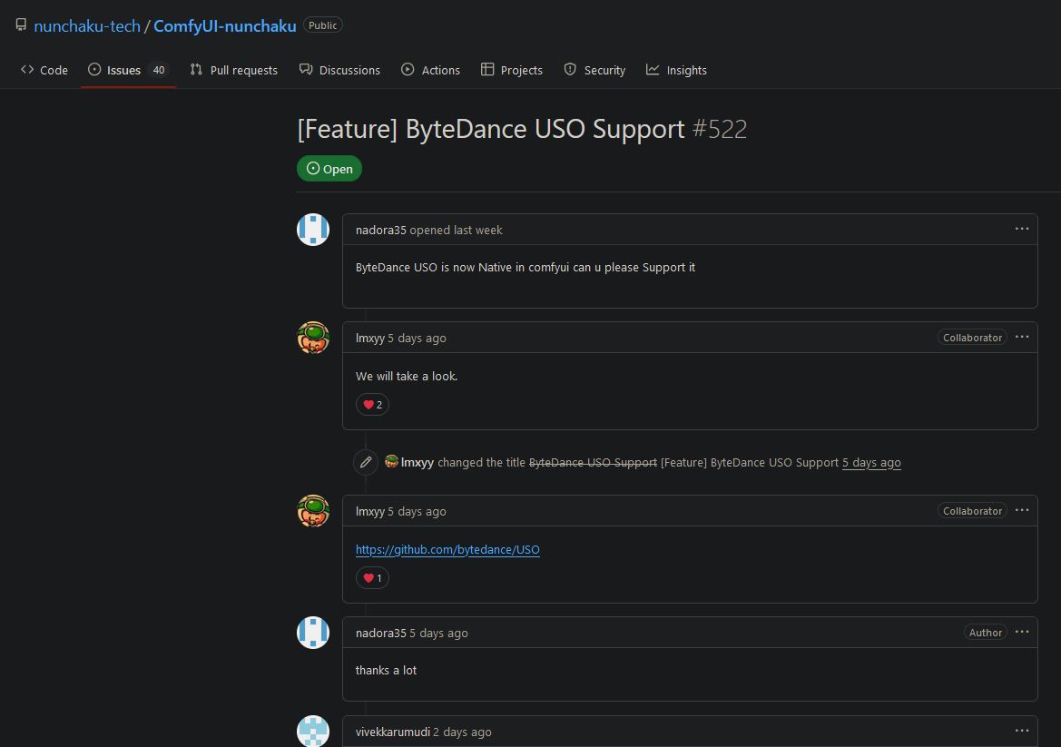Image resolution: width=1061 pixels, height=747 pixels.
Task: Click the repository icon beside nunchaku-tech
Action: pyautogui.click(x=21, y=25)
